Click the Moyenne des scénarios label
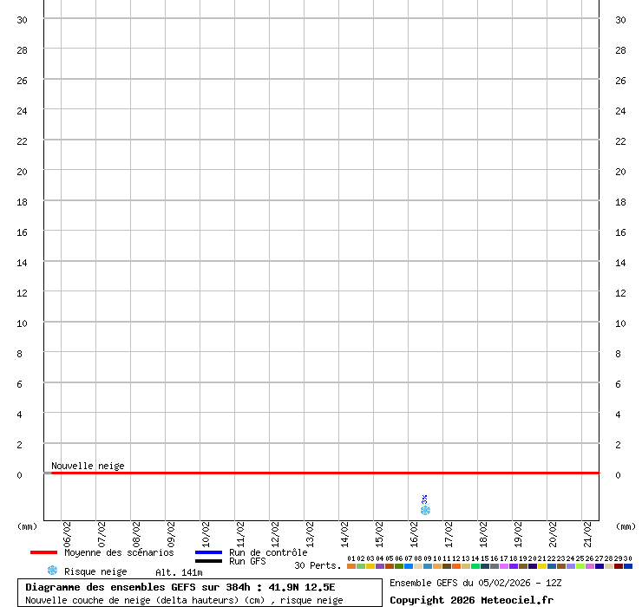 (119, 552)
